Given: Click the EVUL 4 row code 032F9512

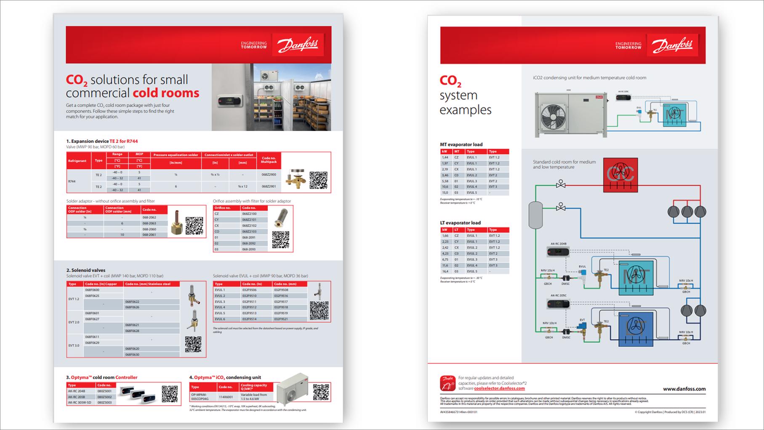Looking at the screenshot, I should click(256, 307).
